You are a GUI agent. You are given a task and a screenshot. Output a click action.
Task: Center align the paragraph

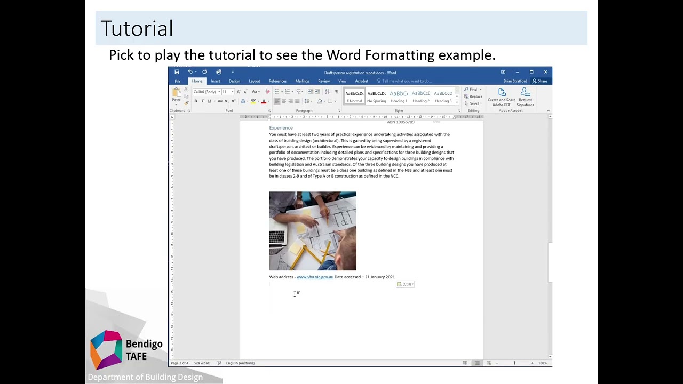pos(283,101)
